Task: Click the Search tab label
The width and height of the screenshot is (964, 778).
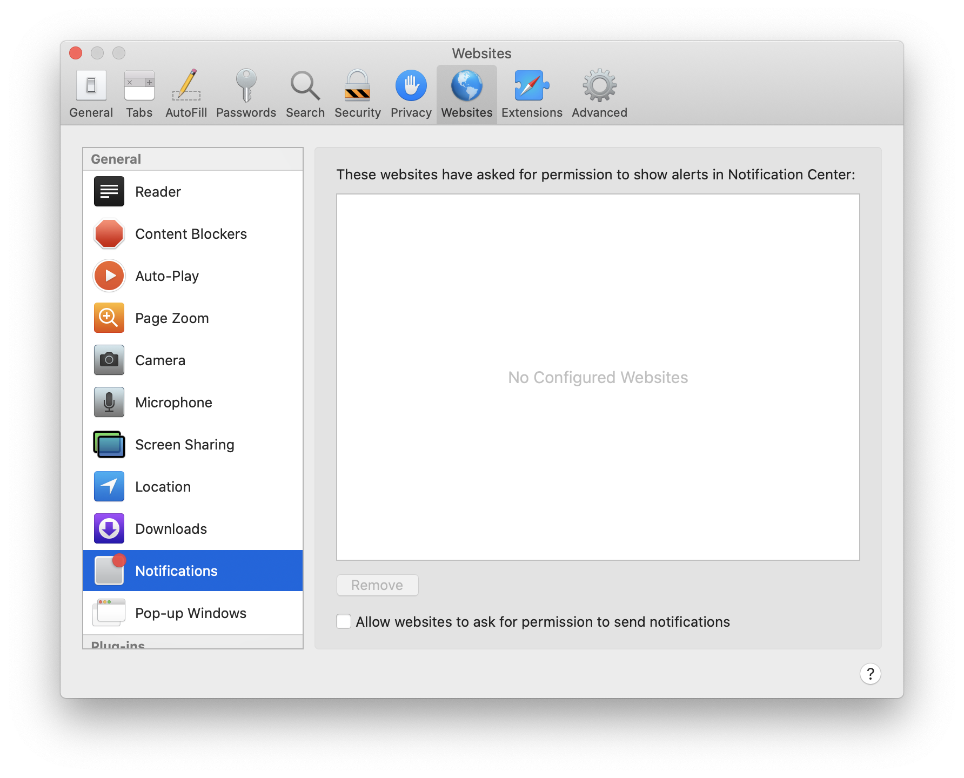Action: [x=305, y=112]
